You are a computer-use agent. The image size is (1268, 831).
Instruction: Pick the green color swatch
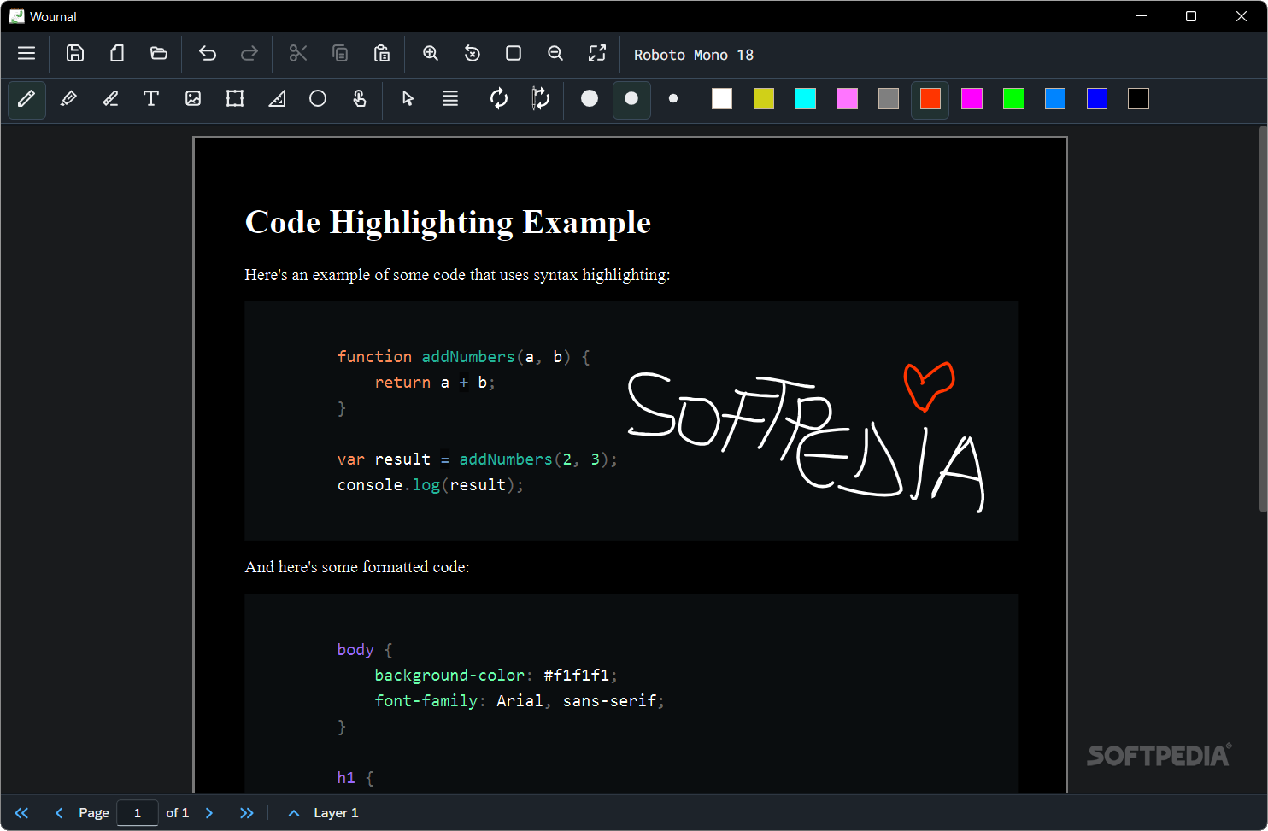click(x=1014, y=99)
